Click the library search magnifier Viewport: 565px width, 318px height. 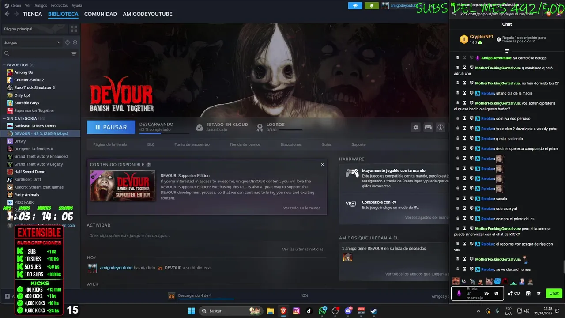click(7, 53)
